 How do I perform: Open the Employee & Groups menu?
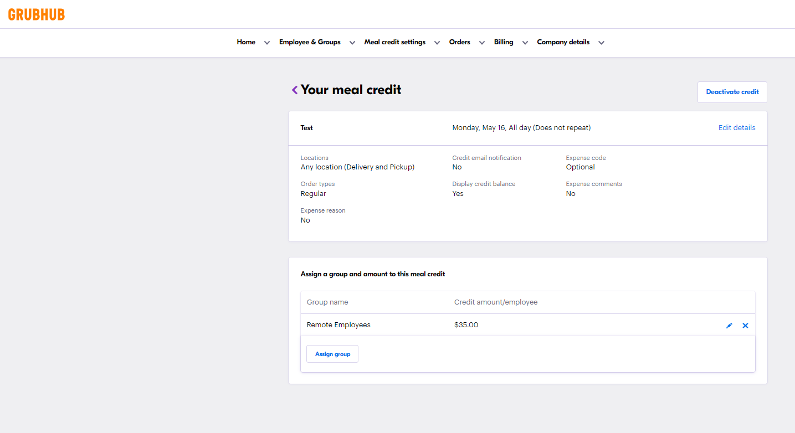[310, 42]
